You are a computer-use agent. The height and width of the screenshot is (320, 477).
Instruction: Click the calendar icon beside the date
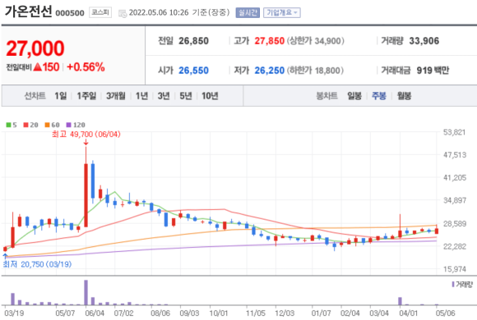point(123,13)
